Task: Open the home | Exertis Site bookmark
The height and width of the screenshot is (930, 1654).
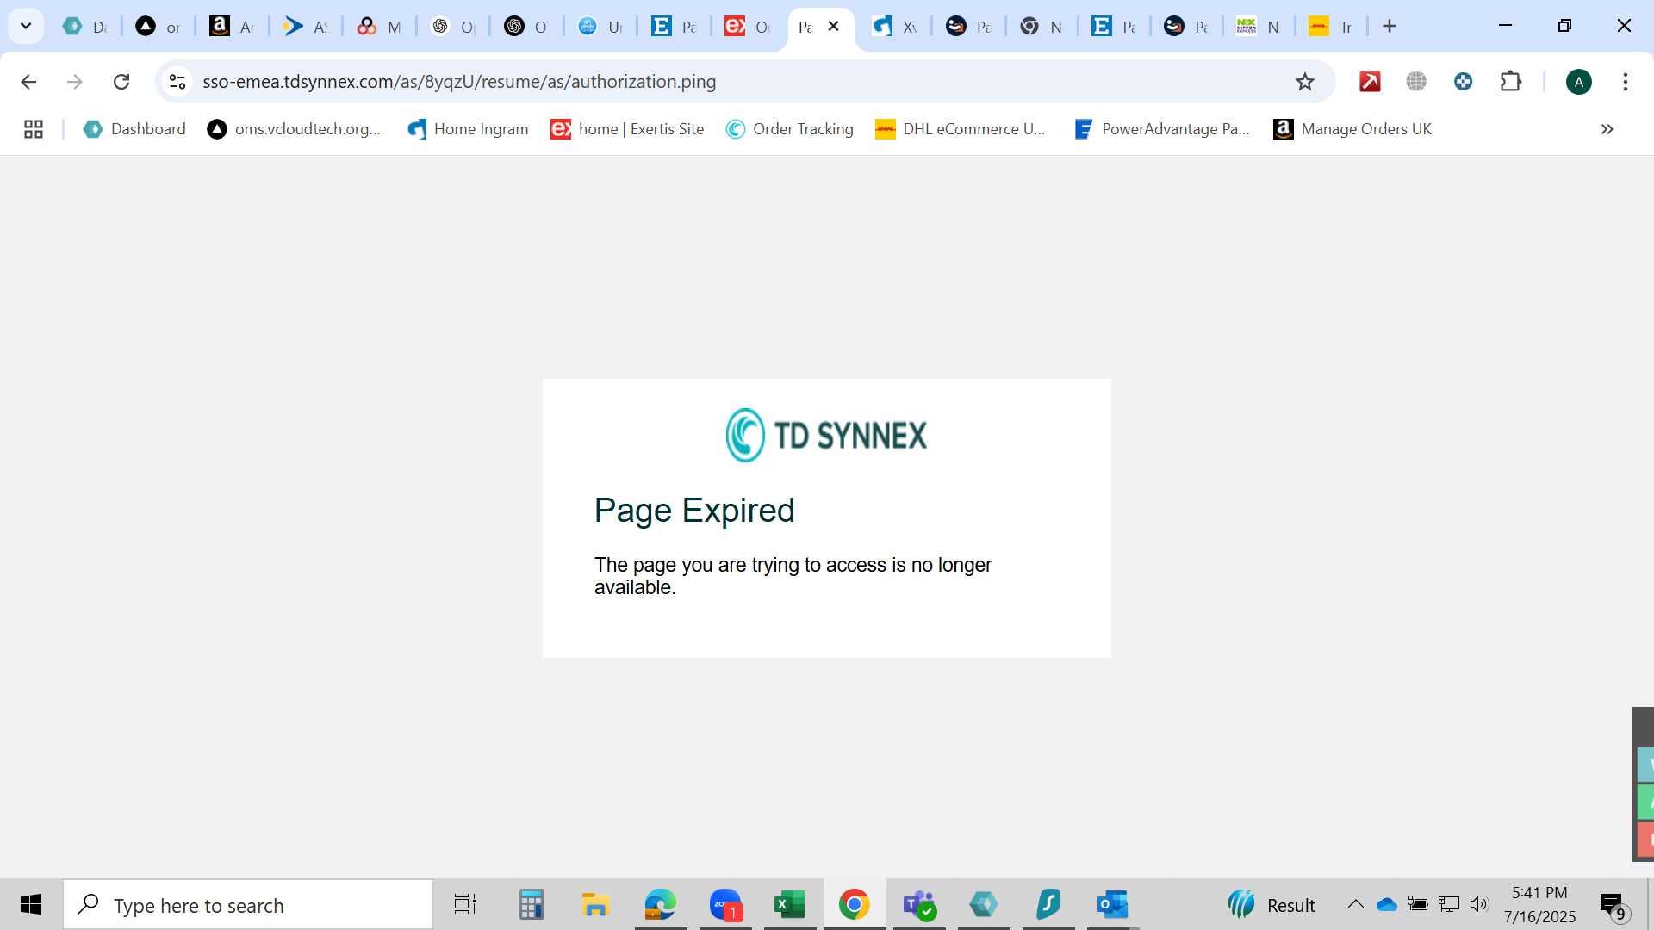Action: (x=627, y=129)
